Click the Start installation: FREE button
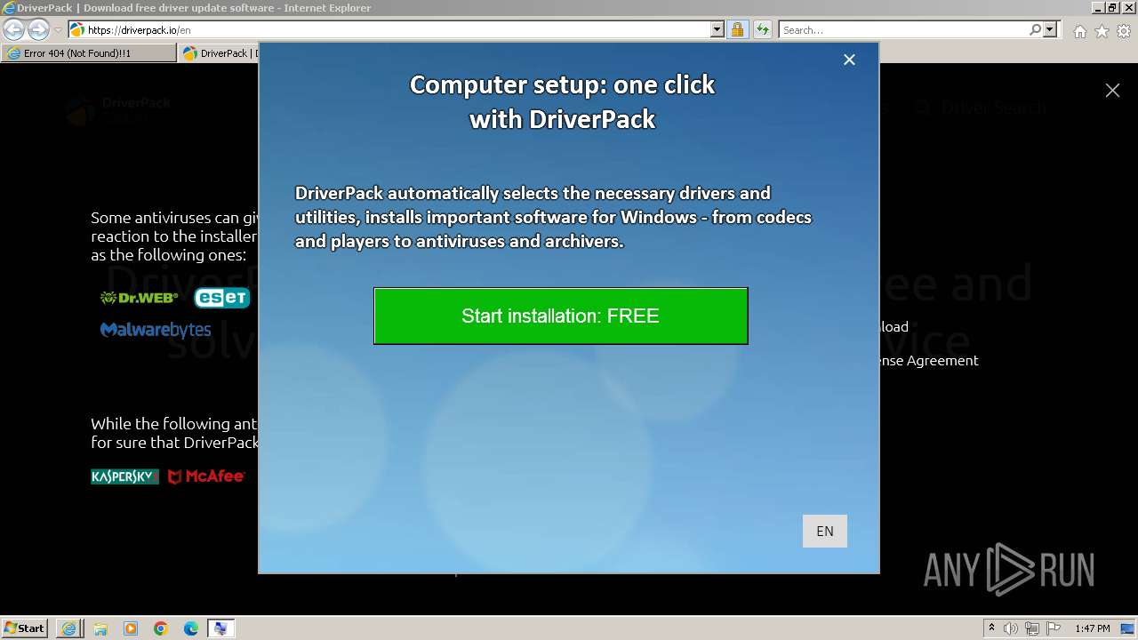This screenshot has width=1138, height=640. point(561,316)
